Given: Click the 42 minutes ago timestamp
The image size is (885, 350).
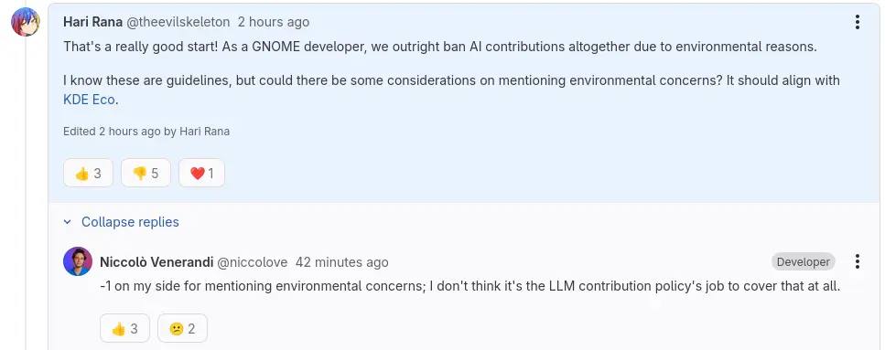Looking at the screenshot, I should (342, 262).
